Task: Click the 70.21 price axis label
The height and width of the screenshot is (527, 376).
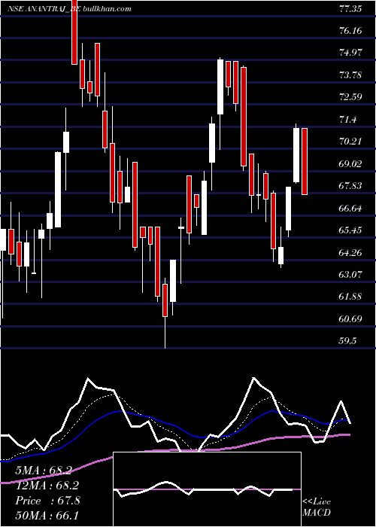Action: [x=350, y=142]
